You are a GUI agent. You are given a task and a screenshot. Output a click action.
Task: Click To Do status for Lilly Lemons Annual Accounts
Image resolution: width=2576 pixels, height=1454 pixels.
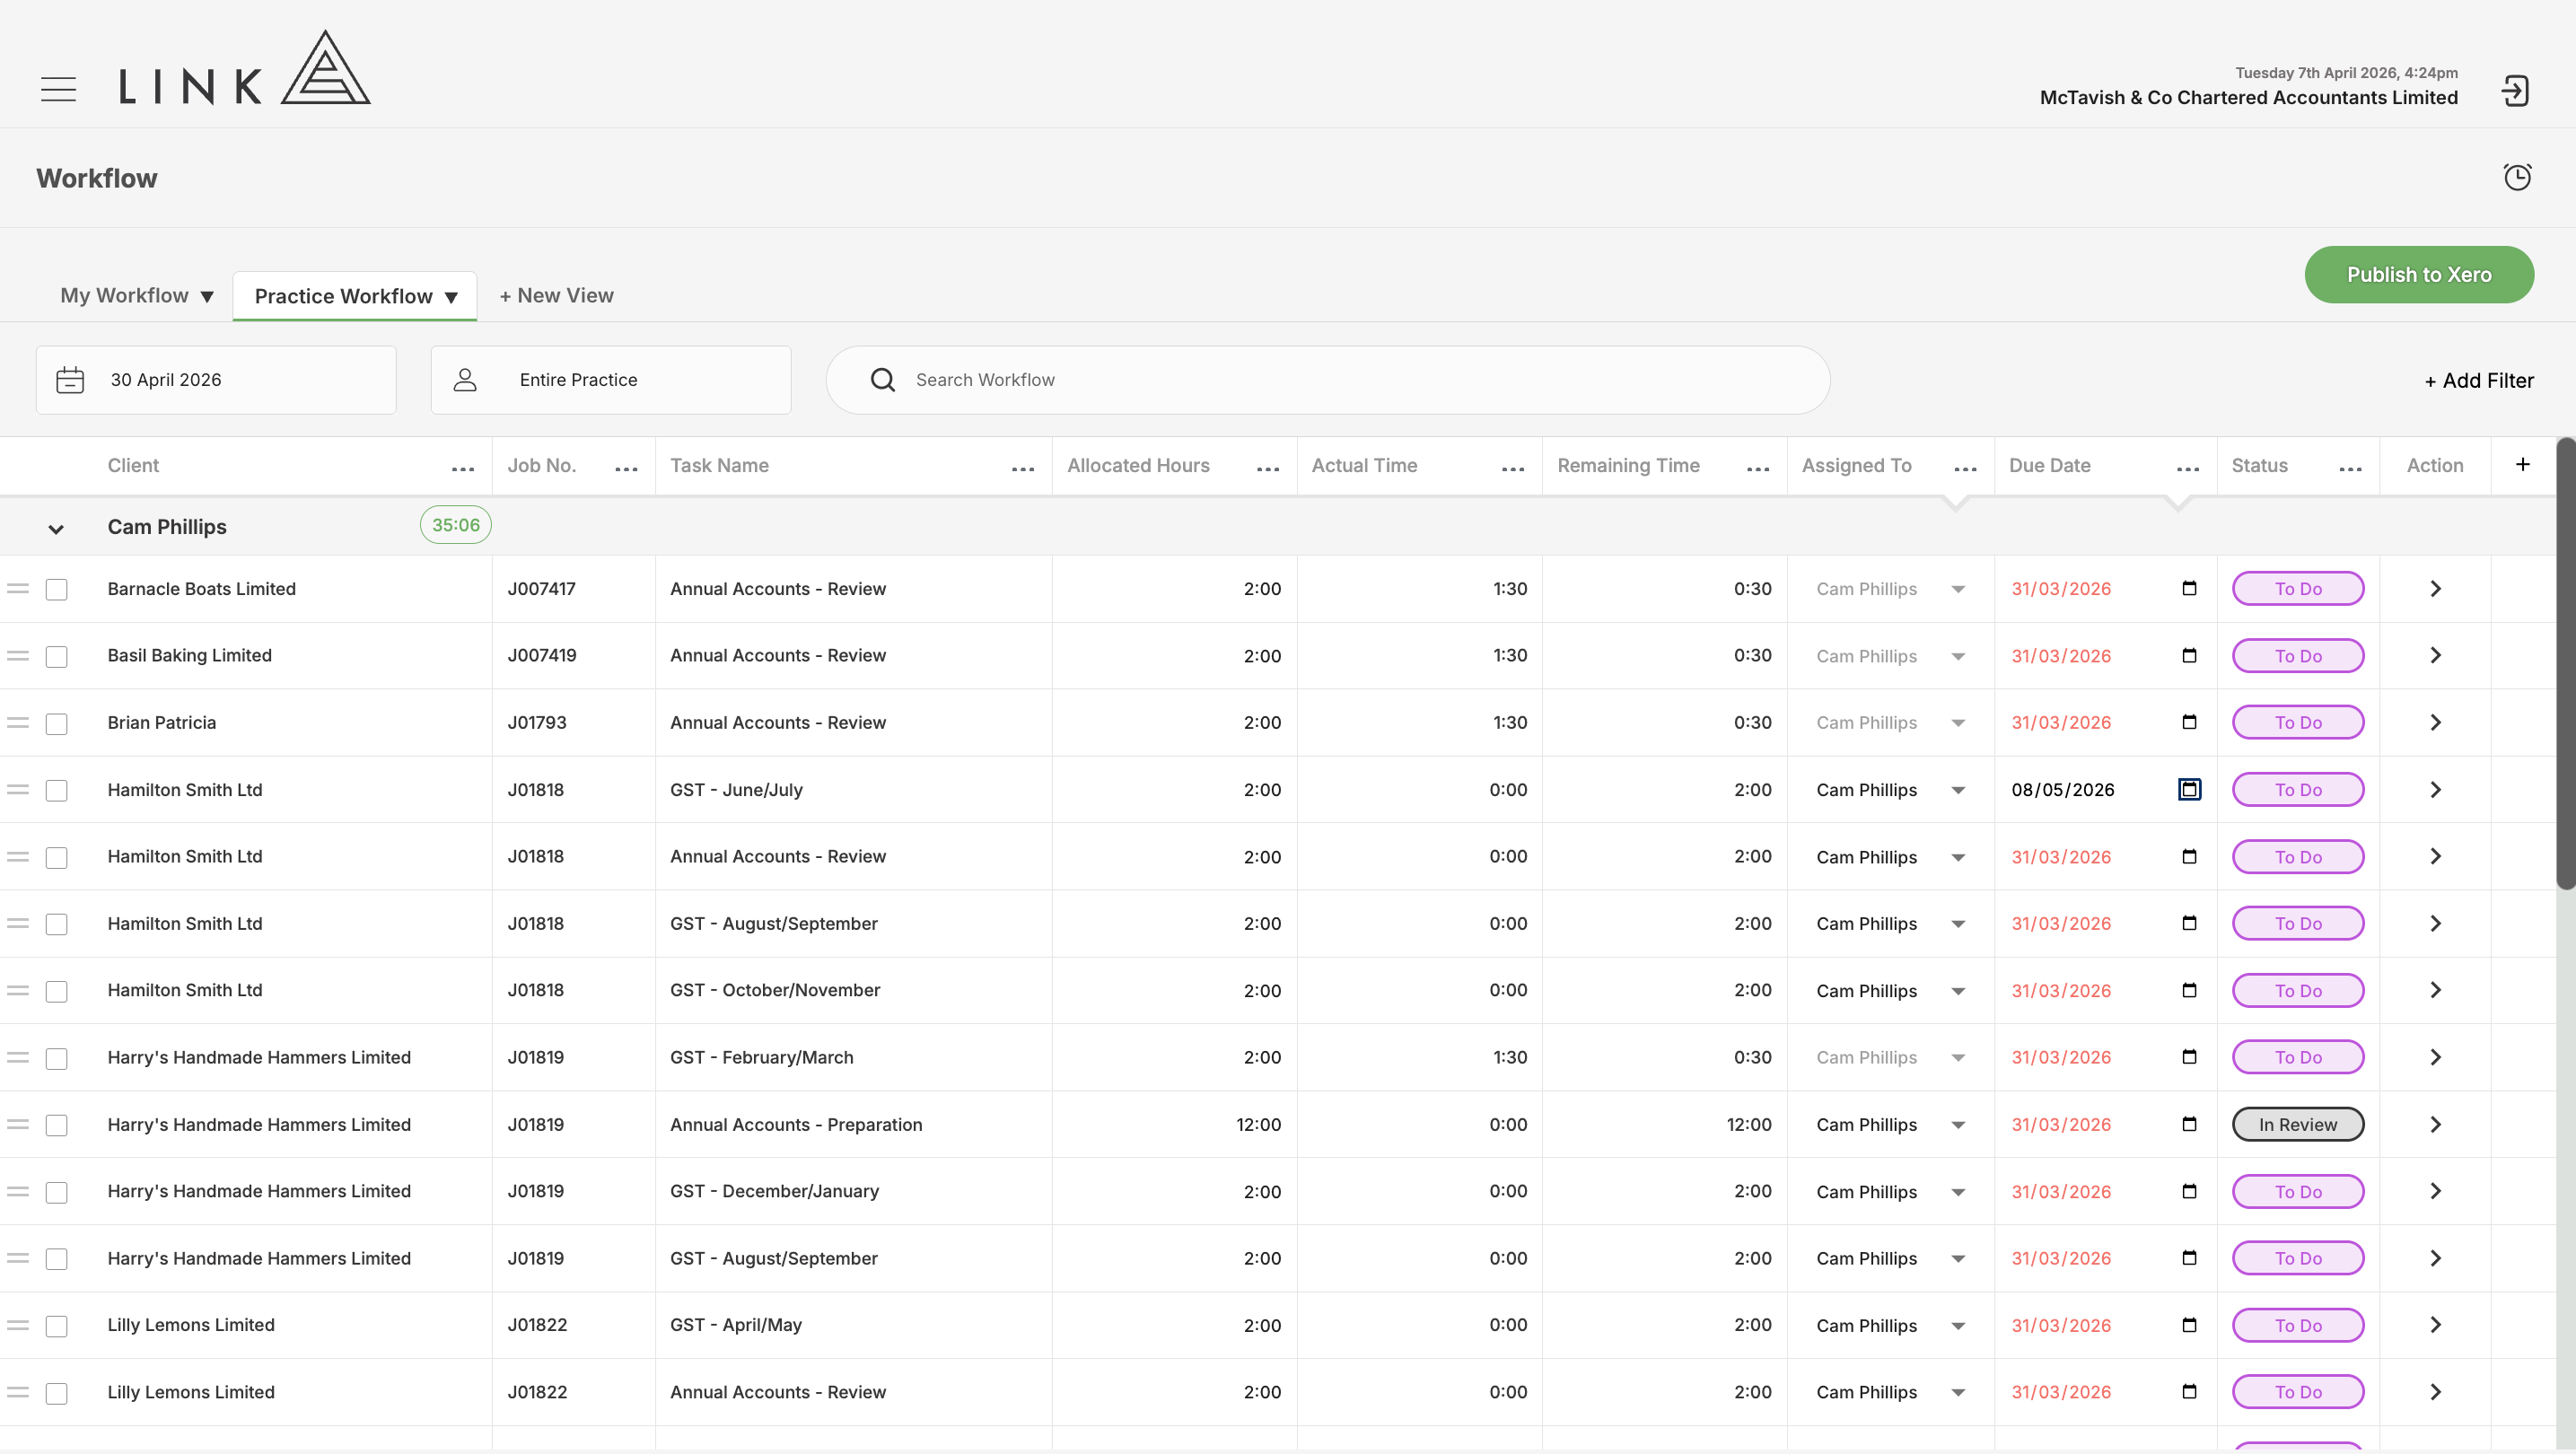[x=2298, y=1392]
